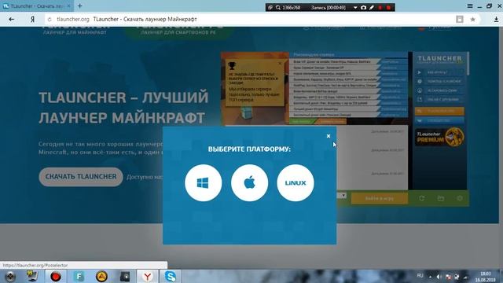Close the platform selection popup
This screenshot has height=283, width=503.
pos(329,136)
